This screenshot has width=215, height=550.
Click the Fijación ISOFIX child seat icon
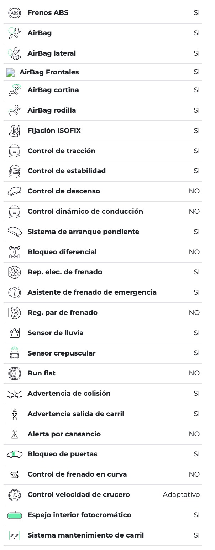pyautogui.click(x=14, y=131)
